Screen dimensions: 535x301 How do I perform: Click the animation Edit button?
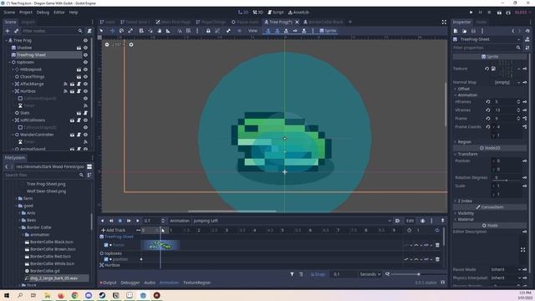[x=410, y=221]
